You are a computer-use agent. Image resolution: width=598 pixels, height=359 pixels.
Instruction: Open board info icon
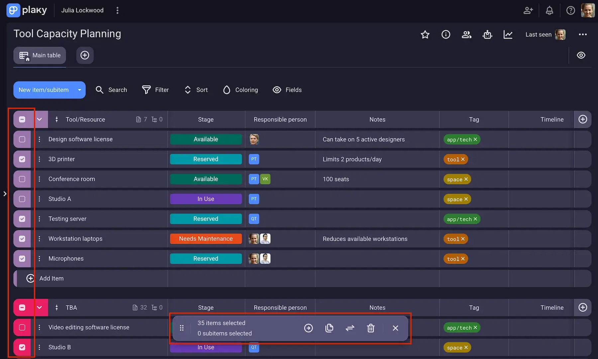click(x=446, y=35)
